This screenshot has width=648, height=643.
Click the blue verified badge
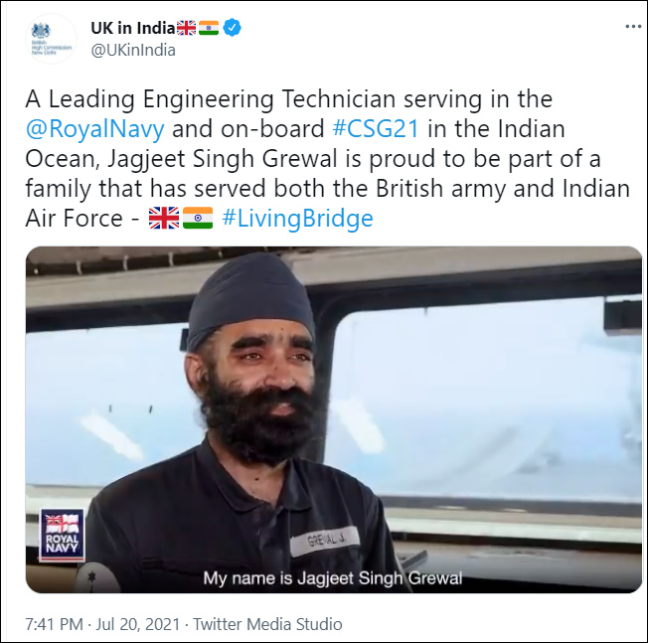233,28
